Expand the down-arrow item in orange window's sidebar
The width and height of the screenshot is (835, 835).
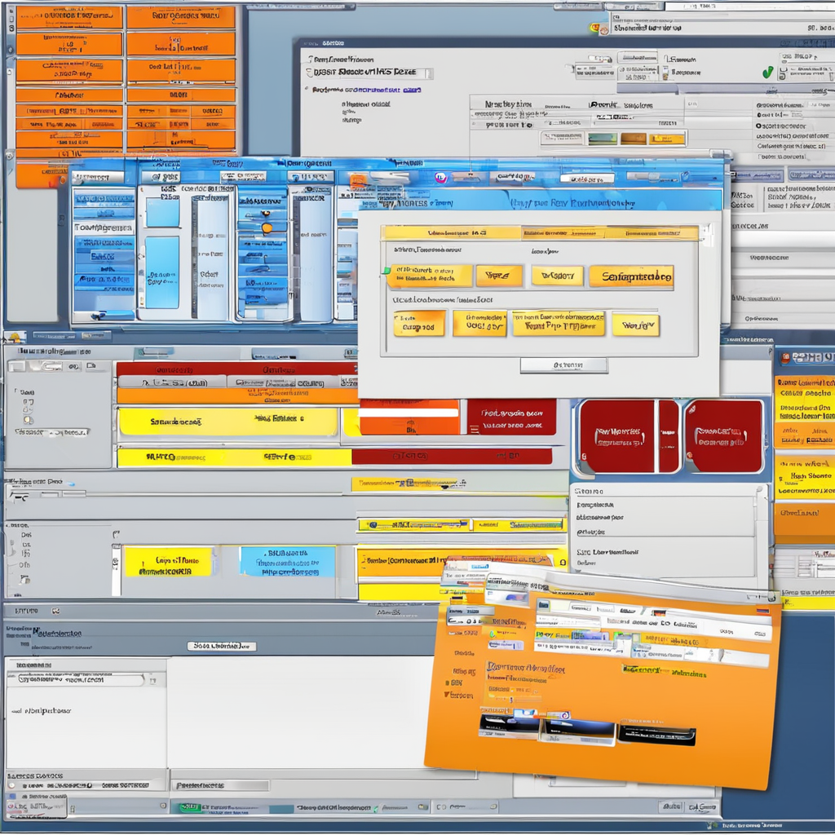tap(447, 695)
